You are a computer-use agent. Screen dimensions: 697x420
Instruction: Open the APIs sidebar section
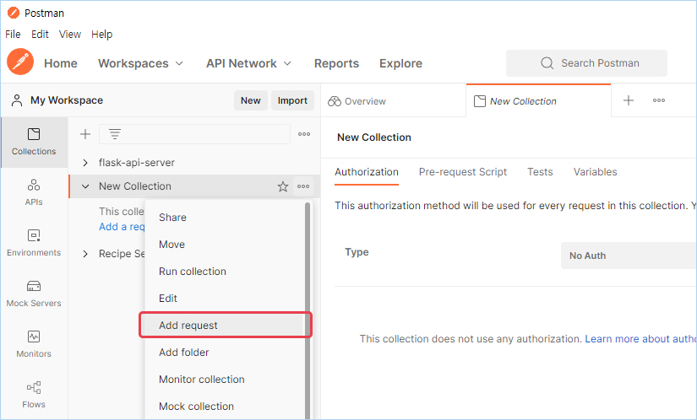pyautogui.click(x=34, y=192)
